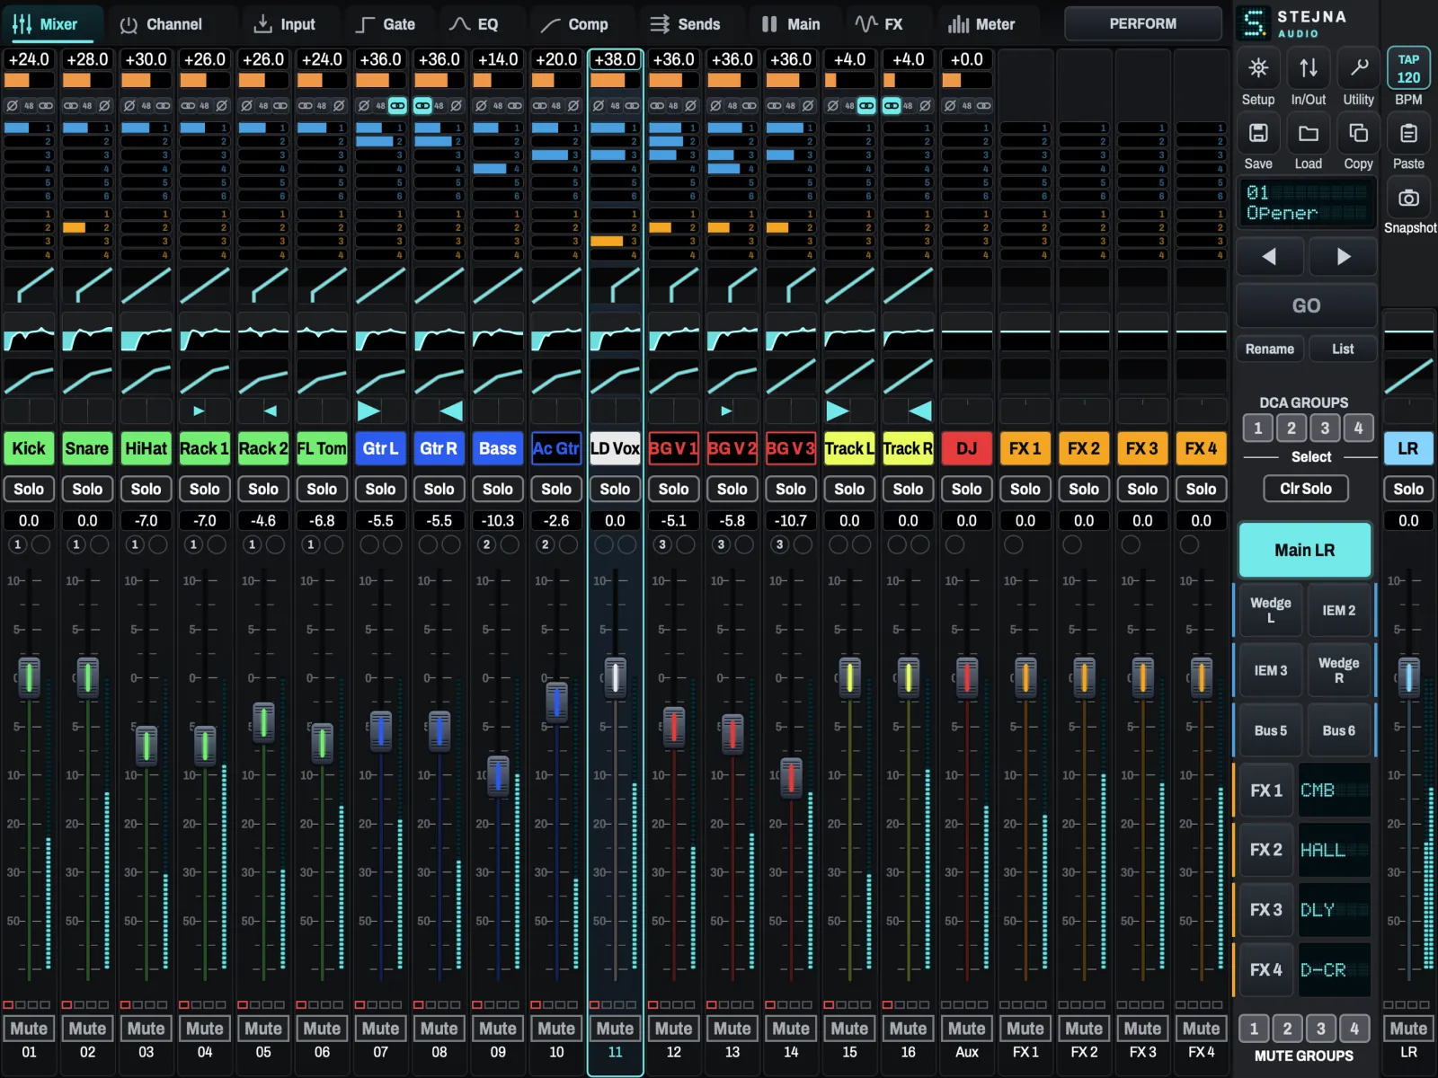Open the DLY effect type for FX 3
The width and height of the screenshot is (1438, 1078).
[1335, 910]
